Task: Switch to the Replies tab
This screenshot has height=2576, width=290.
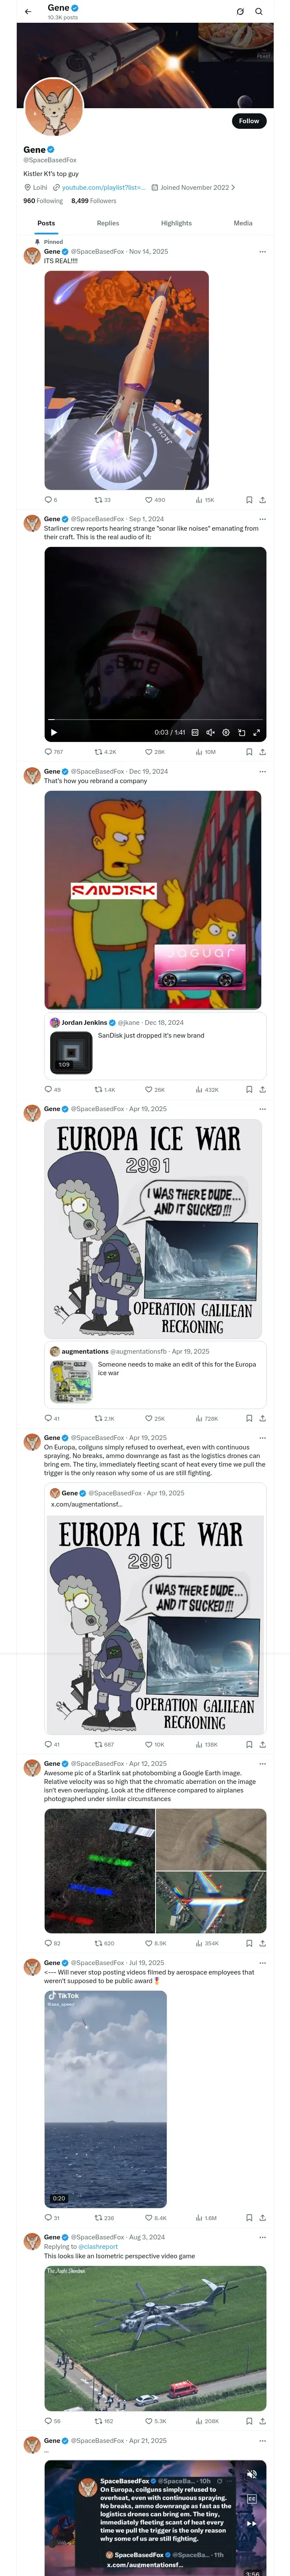Action: 108,223
